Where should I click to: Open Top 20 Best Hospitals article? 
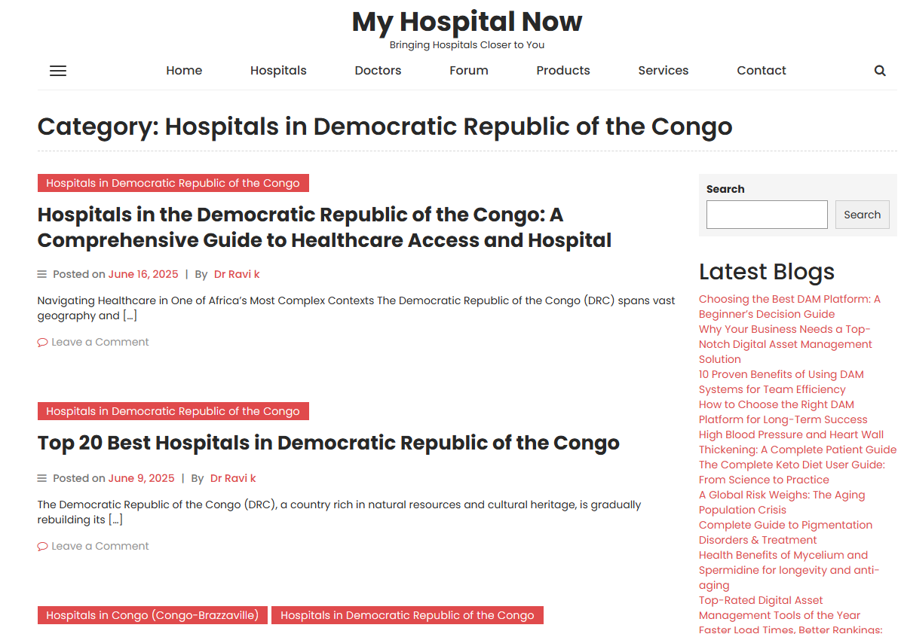[328, 443]
